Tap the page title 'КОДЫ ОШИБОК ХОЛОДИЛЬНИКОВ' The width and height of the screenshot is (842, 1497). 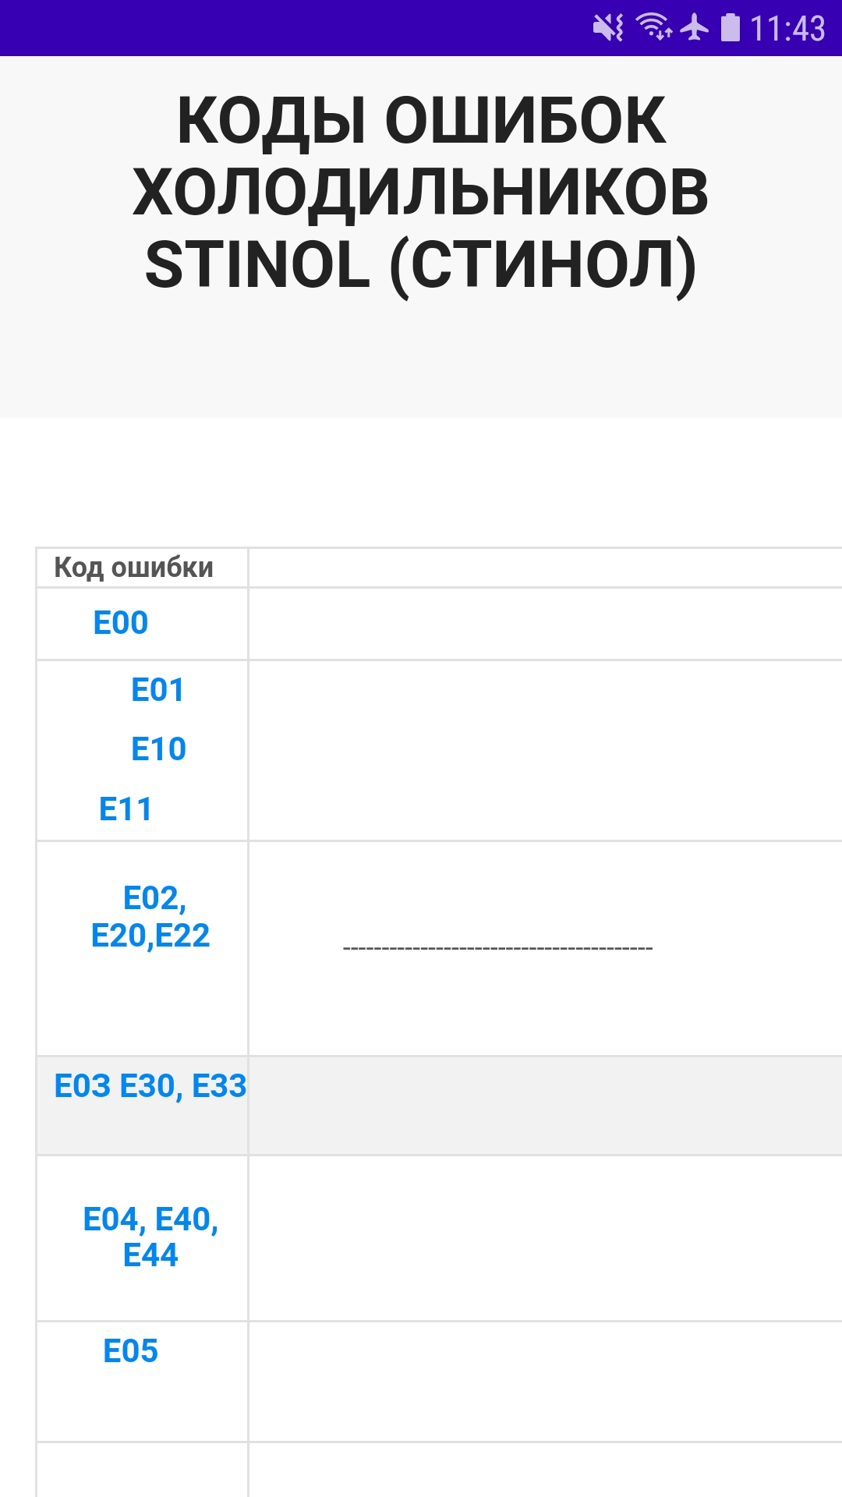421,157
